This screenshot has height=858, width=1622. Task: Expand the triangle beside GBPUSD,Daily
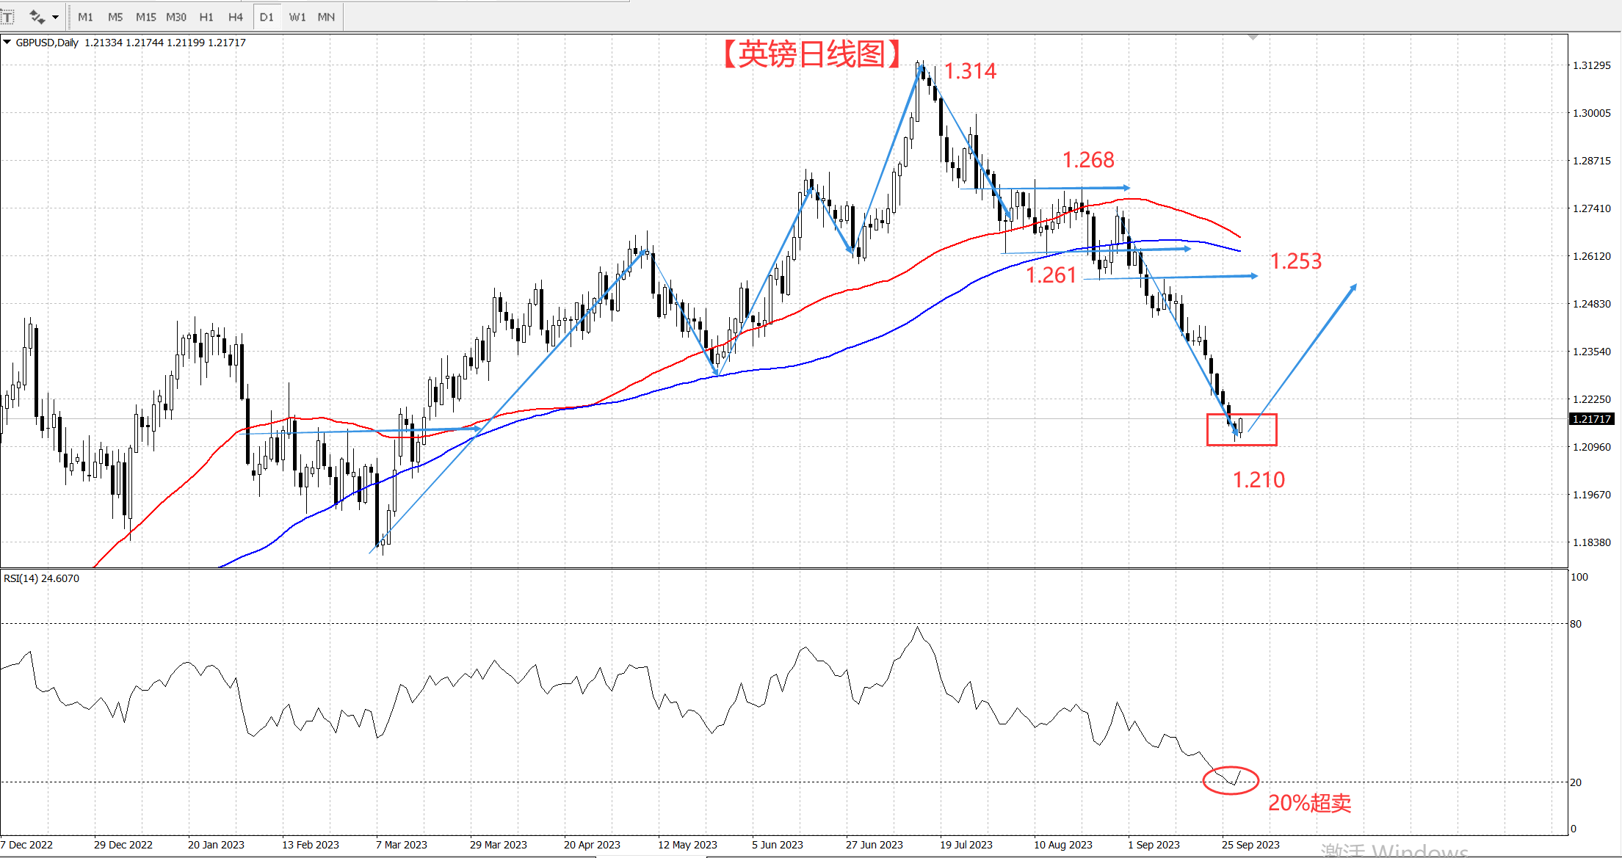[7, 43]
